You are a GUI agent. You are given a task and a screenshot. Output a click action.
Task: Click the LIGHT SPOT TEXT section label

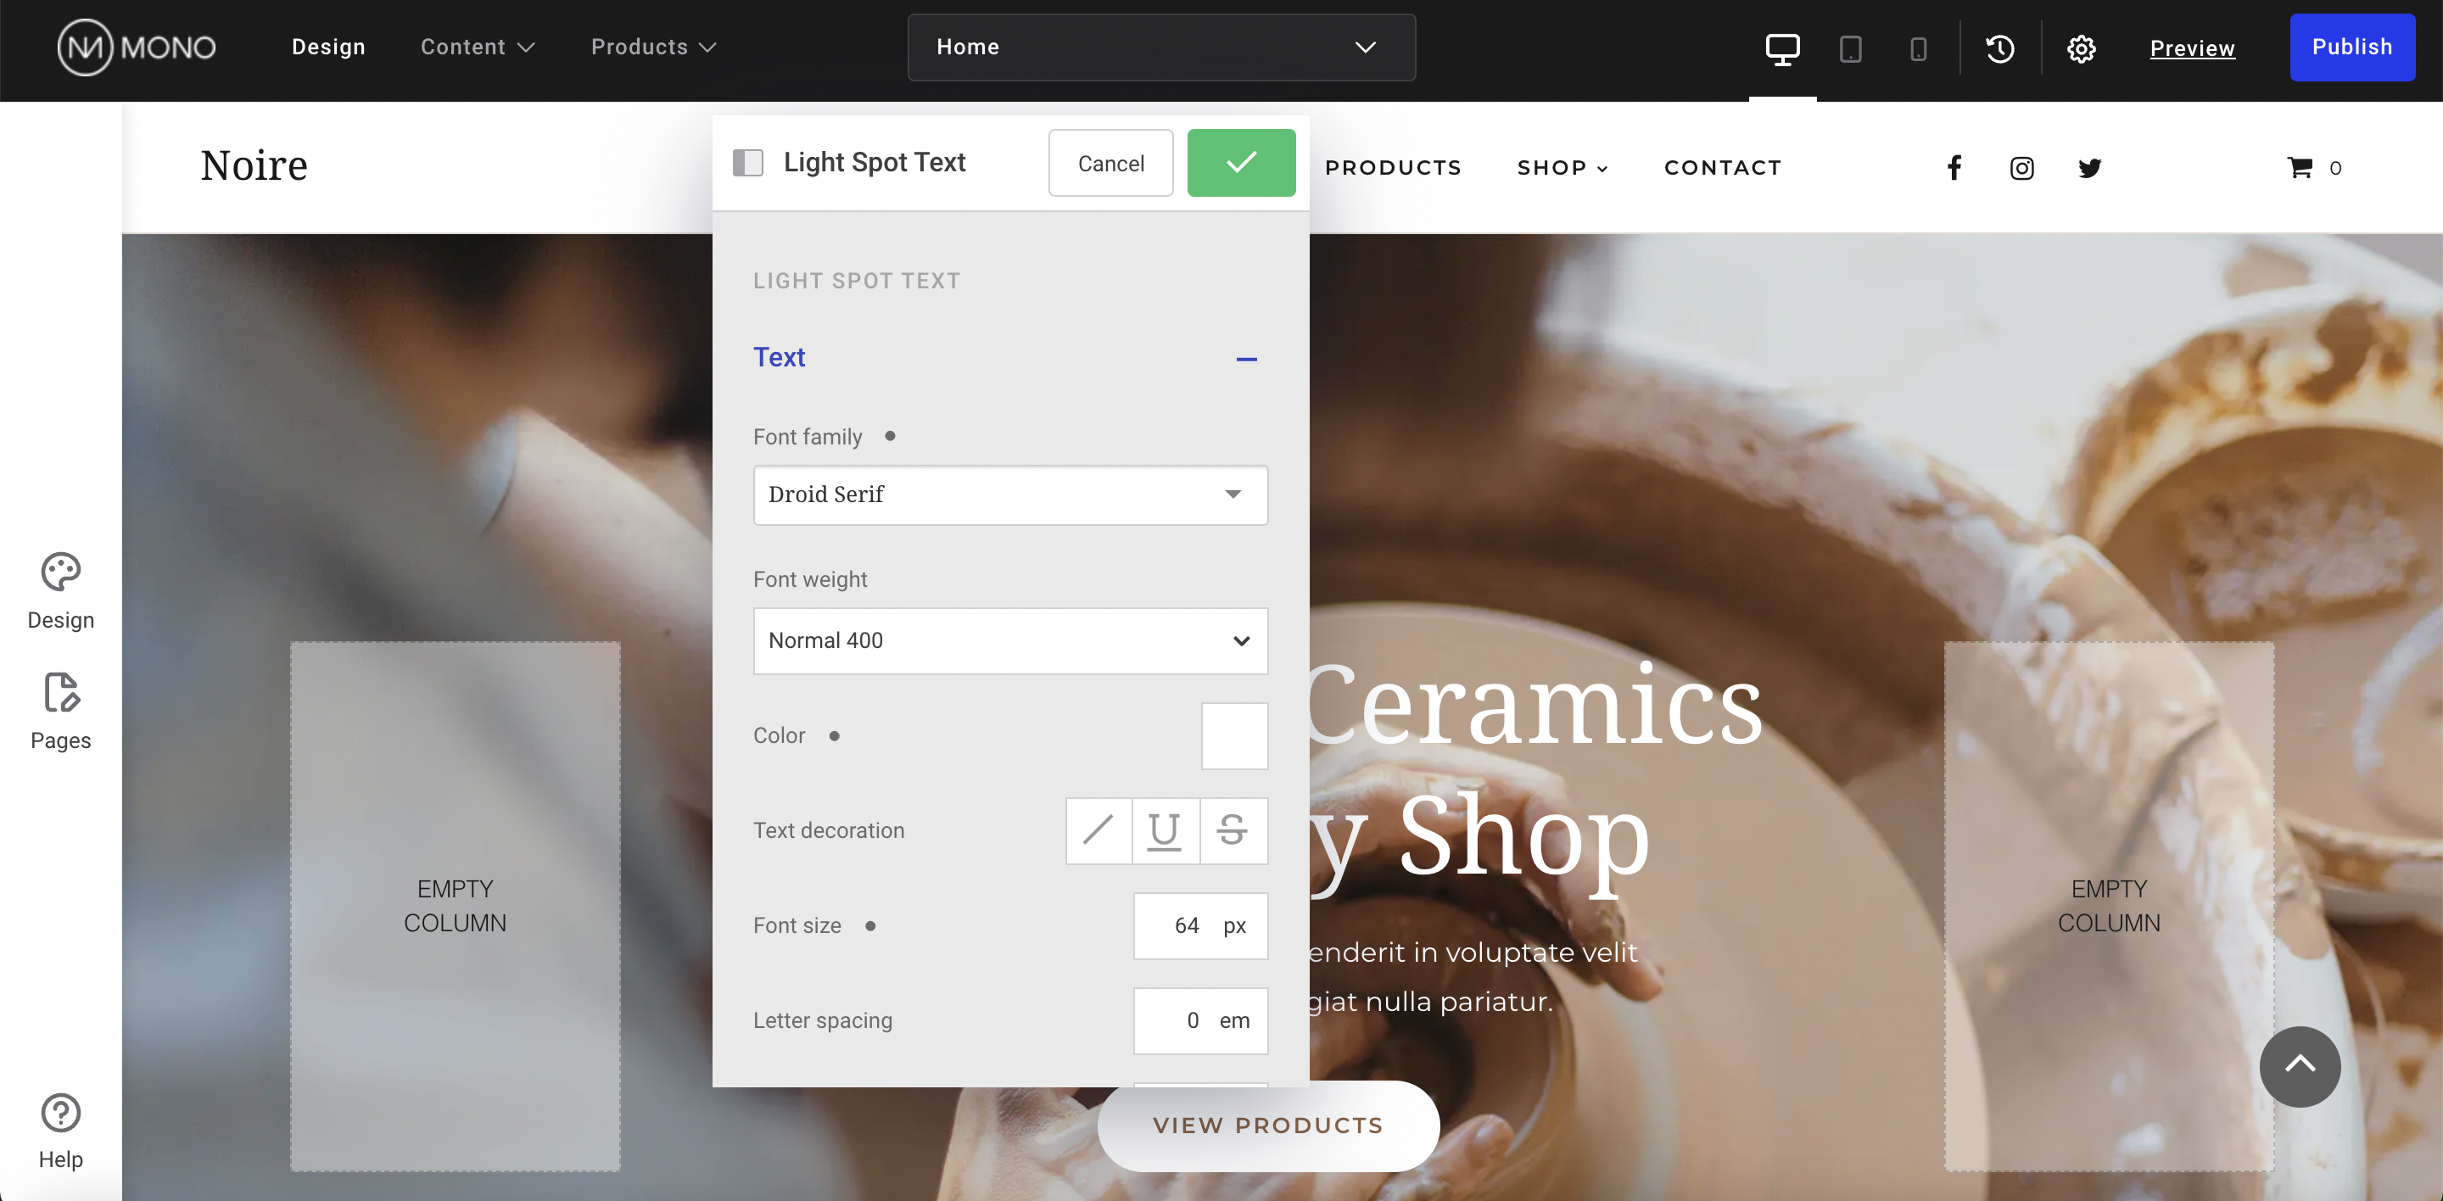coord(857,281)
